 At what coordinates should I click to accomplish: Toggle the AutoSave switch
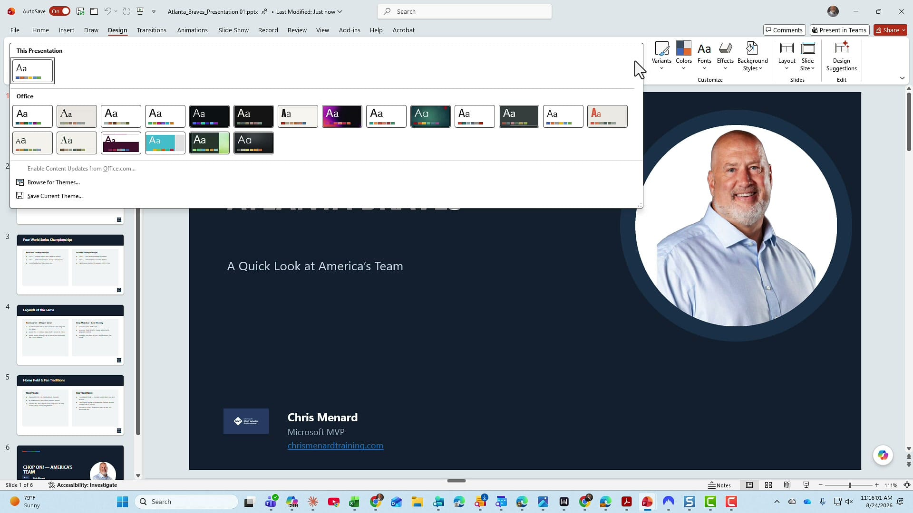60,11
